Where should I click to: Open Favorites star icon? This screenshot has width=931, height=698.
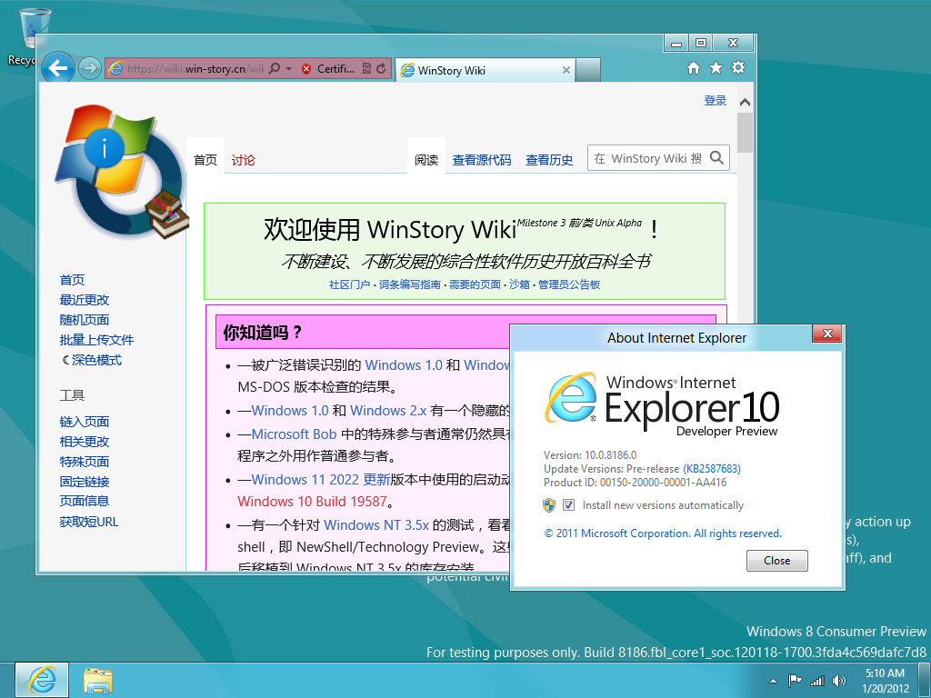tap(716, 67)
